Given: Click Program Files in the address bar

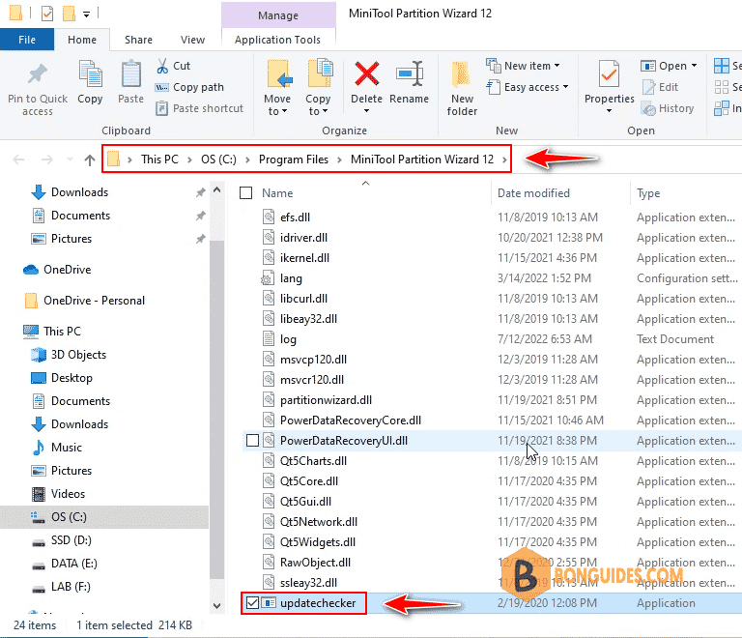Looking at the screenshot, I should point(294,159).
